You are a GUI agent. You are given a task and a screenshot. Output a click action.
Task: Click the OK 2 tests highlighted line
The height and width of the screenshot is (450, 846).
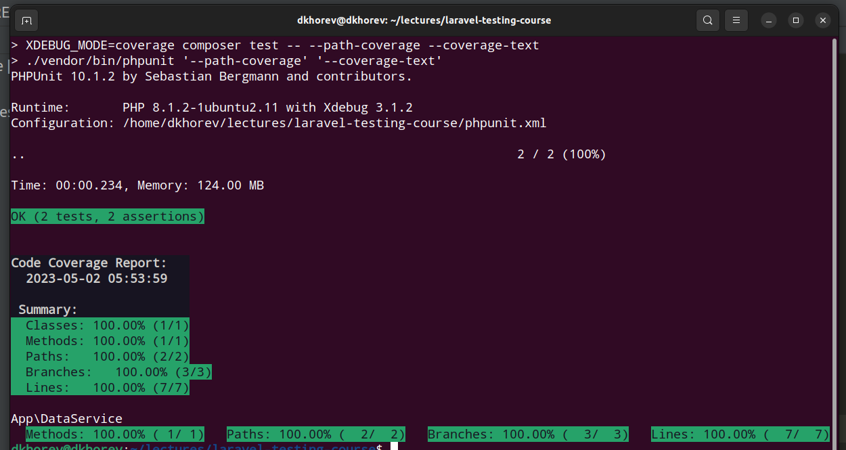pyautogui.click(x=106, y=216)
